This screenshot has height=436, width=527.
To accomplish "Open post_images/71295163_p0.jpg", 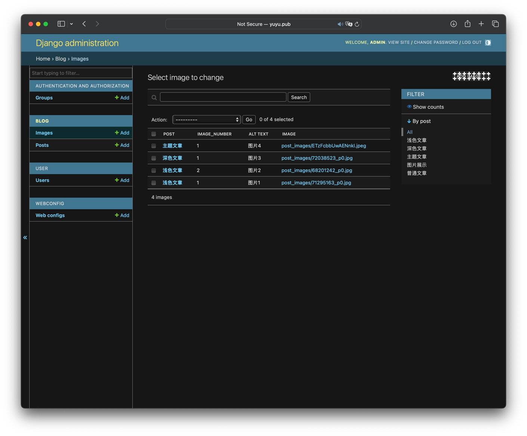I will pos(316,183).
